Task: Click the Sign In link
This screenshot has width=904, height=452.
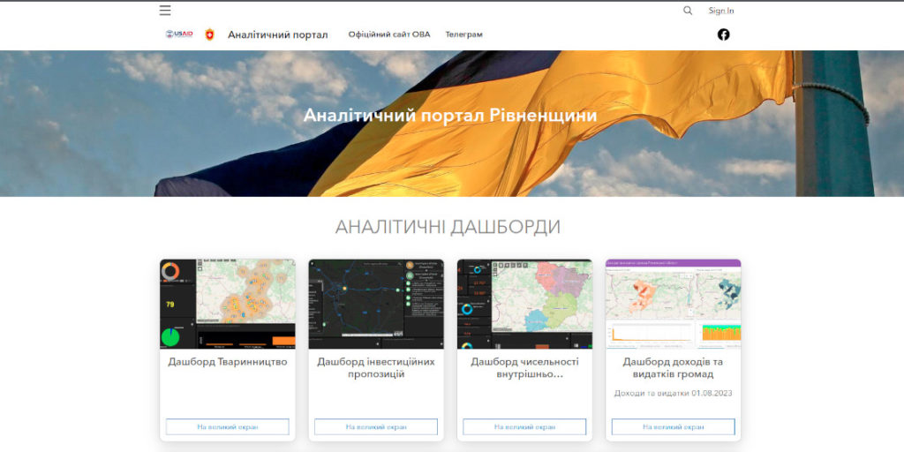Action: coord(720,11)
